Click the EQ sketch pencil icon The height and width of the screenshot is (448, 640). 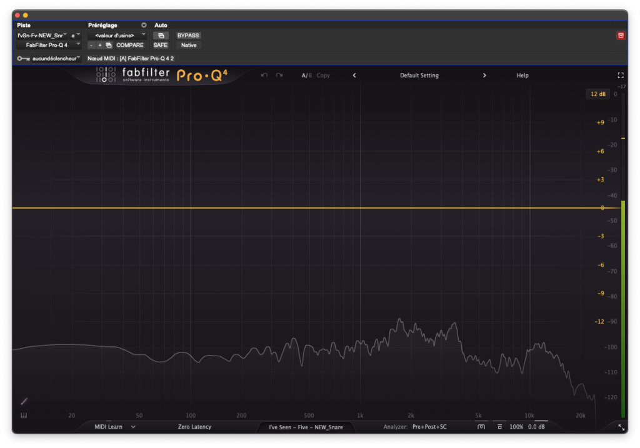(x=24, y=402)
